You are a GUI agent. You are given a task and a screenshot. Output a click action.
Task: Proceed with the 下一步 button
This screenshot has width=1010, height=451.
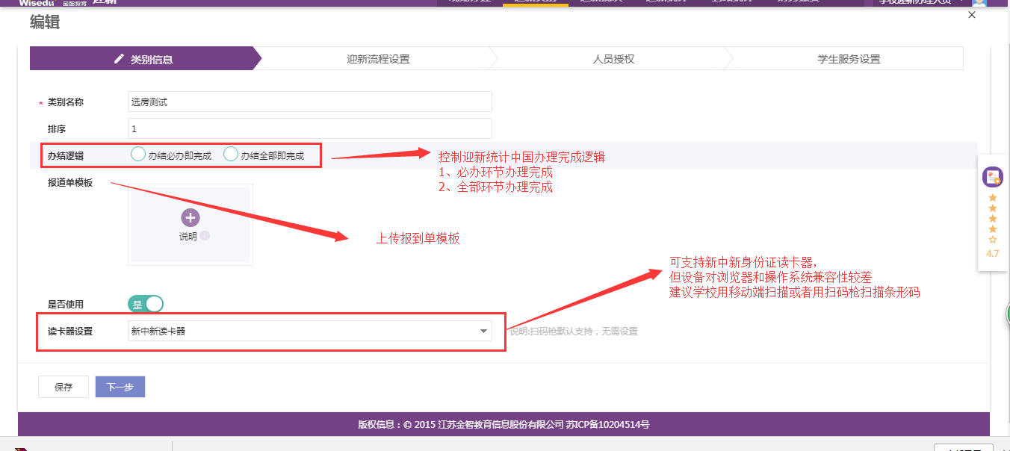tap(120, 387)
